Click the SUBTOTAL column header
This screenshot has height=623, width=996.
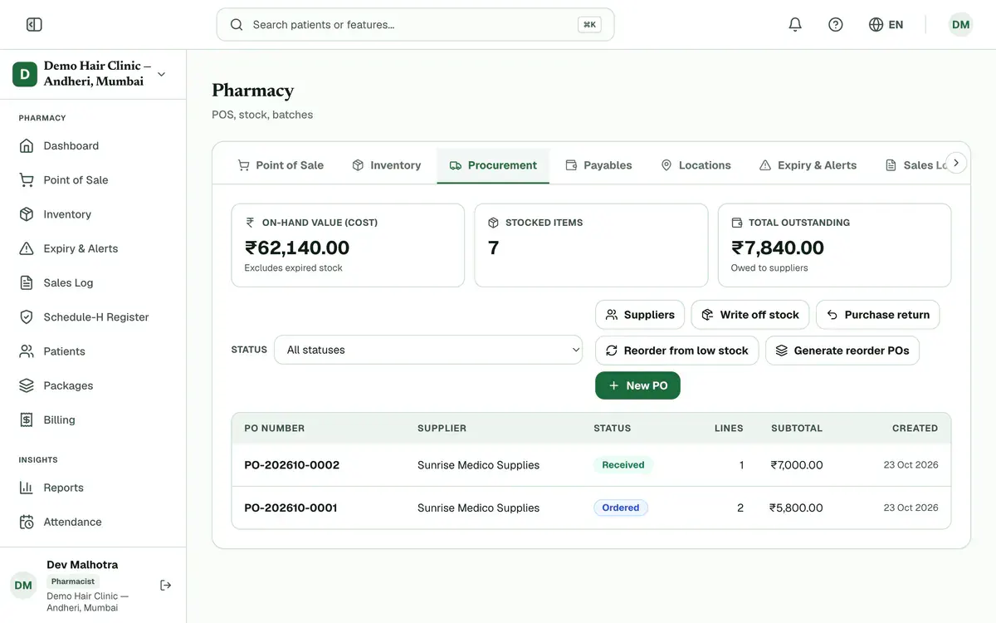[x=797, y=429]
